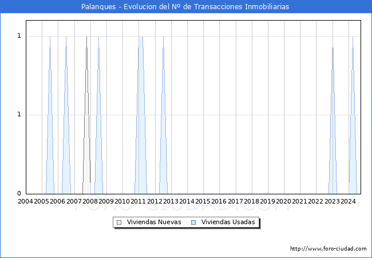Screen dimensions: 372x258
Task: Select the 2012 x-axis label
Action: point(155,201)
